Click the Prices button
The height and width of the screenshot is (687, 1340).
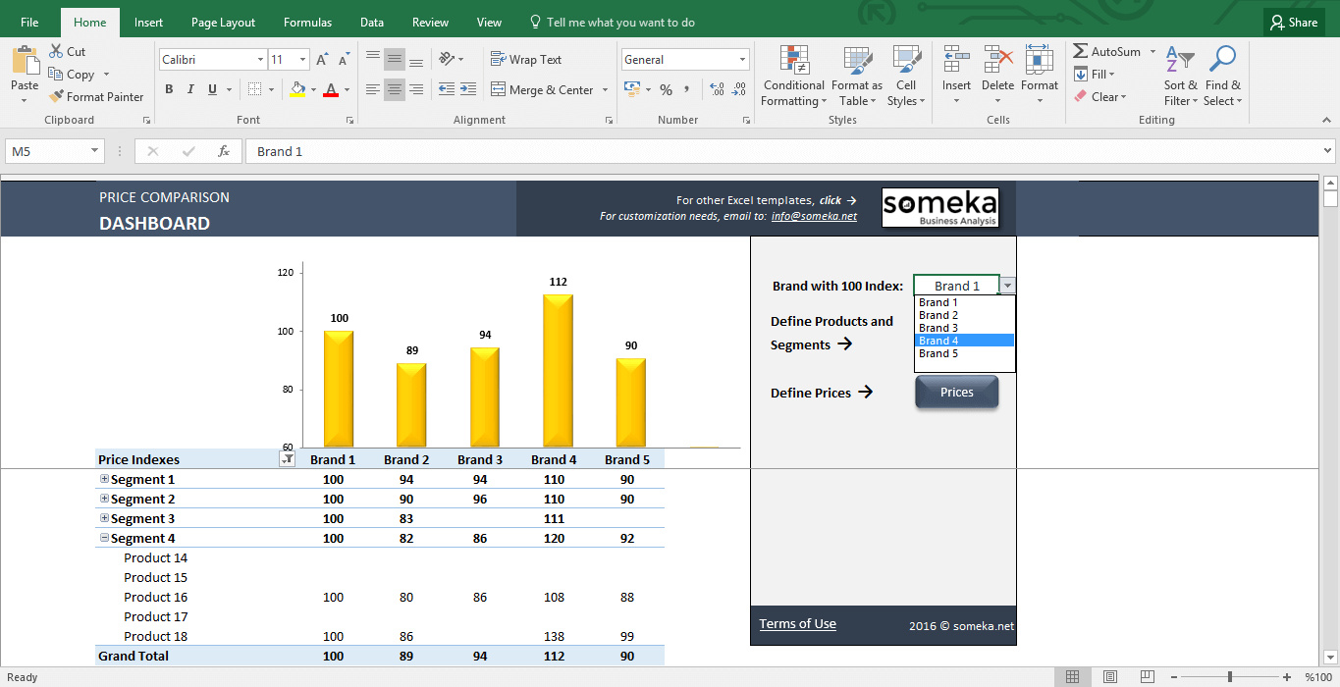[x=956, y=393]
